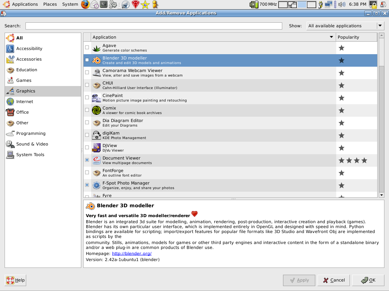Click the System Tools computer icon
Screen dimensions: 389x291
click(10, 155)
